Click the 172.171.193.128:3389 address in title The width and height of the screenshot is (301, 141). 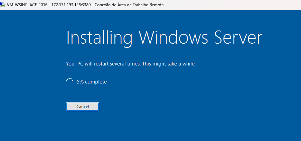pyautogui.click(x=73, y=5)
